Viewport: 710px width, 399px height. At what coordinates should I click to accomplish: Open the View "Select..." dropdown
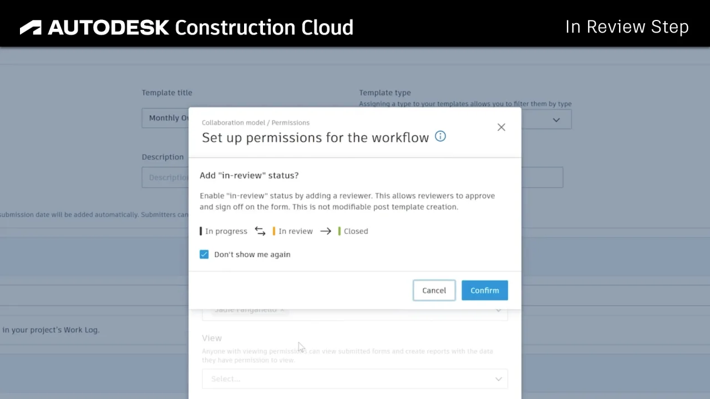pos(354,379)
